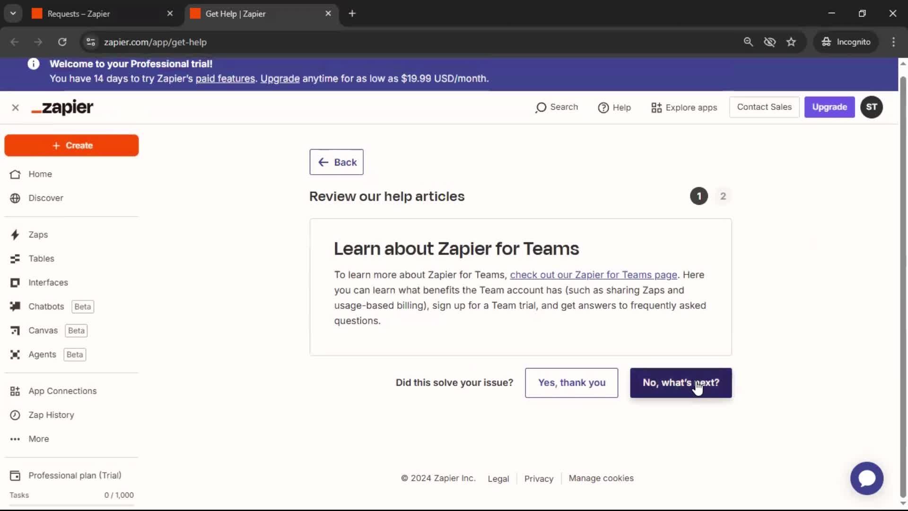Click the Interfaces icon in sidebar
908x511 pixels.
pyautogui.click(x=15, y=282)
